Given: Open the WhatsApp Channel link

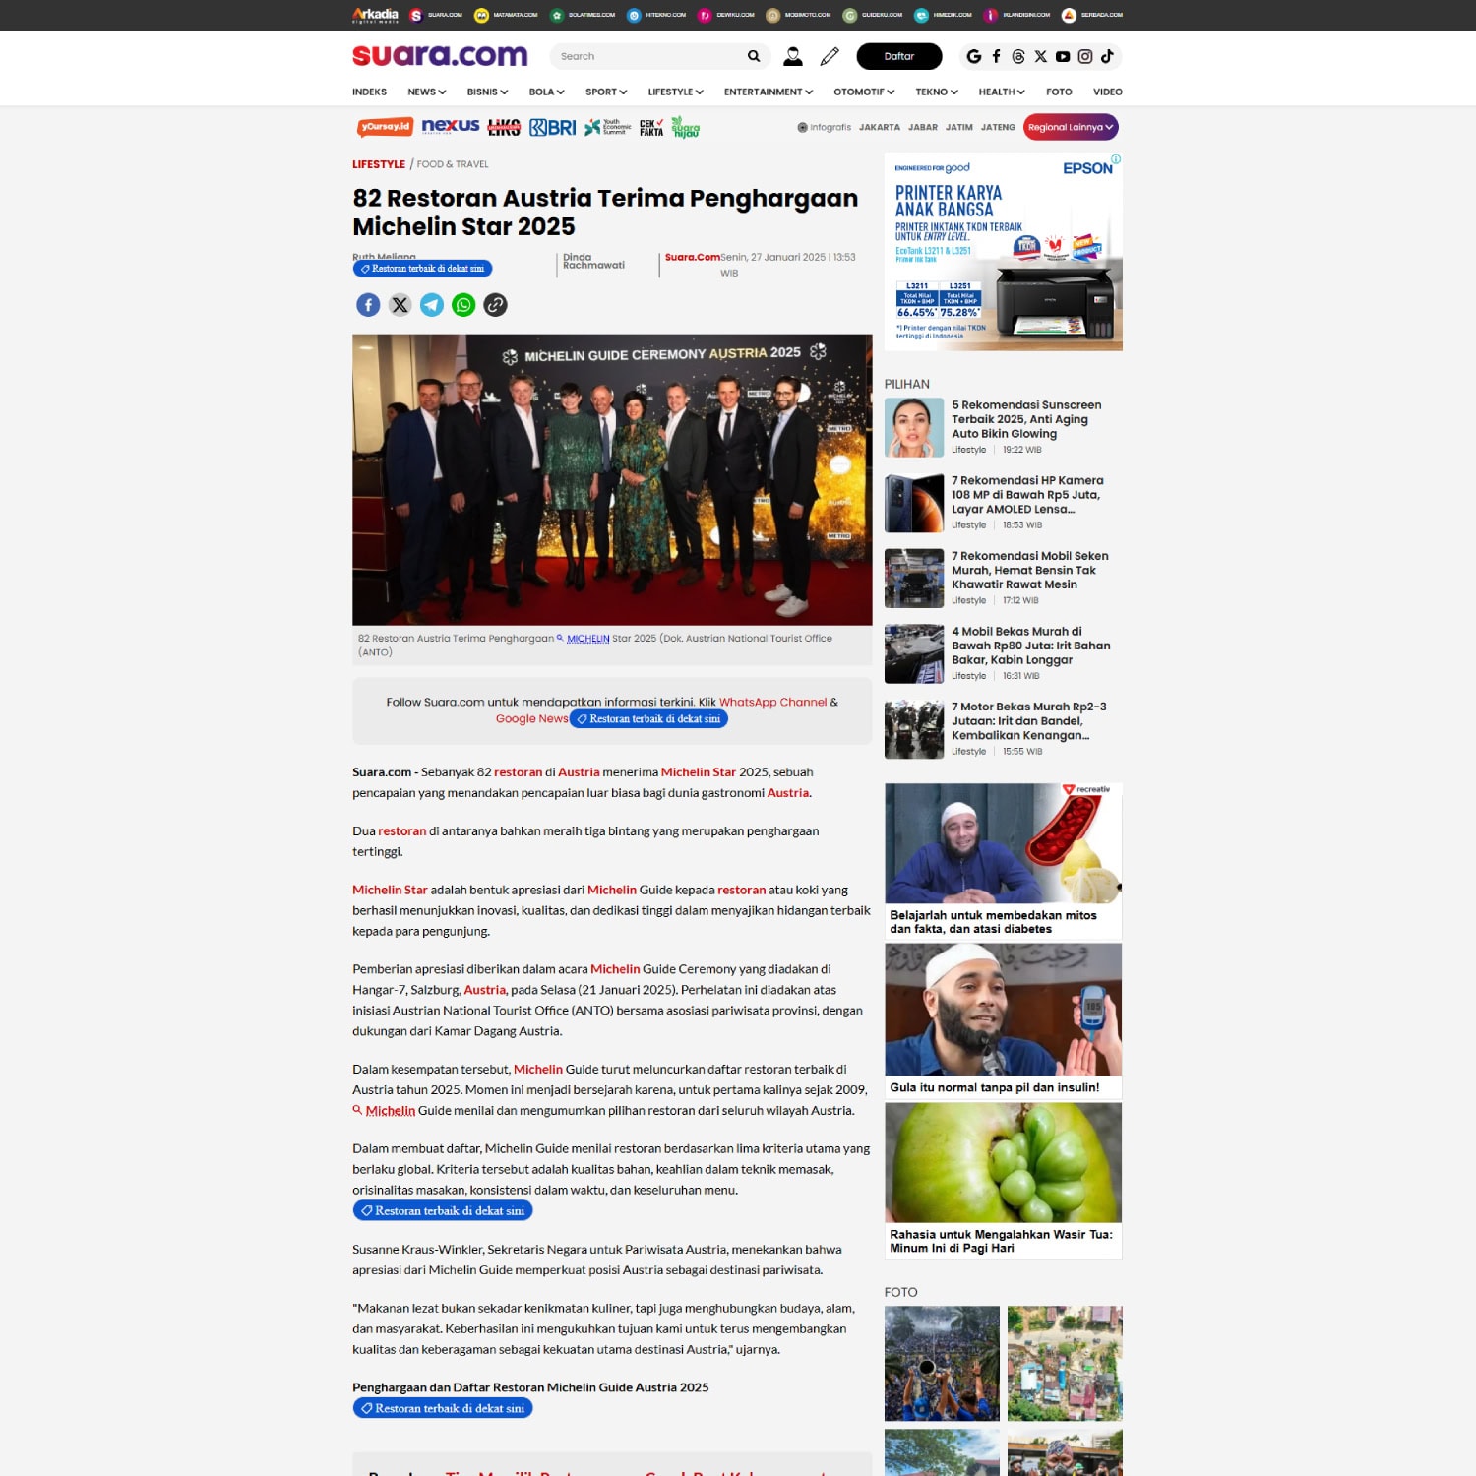Looking at the screenshot, I should [772, 702].
